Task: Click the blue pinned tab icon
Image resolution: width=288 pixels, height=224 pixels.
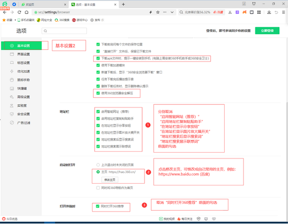Action: pos(14,4)
